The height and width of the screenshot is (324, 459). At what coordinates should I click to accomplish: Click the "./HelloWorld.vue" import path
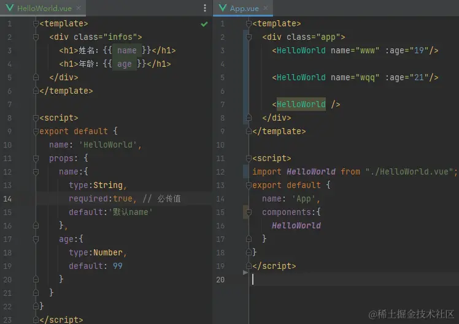(x=409, y=171)
